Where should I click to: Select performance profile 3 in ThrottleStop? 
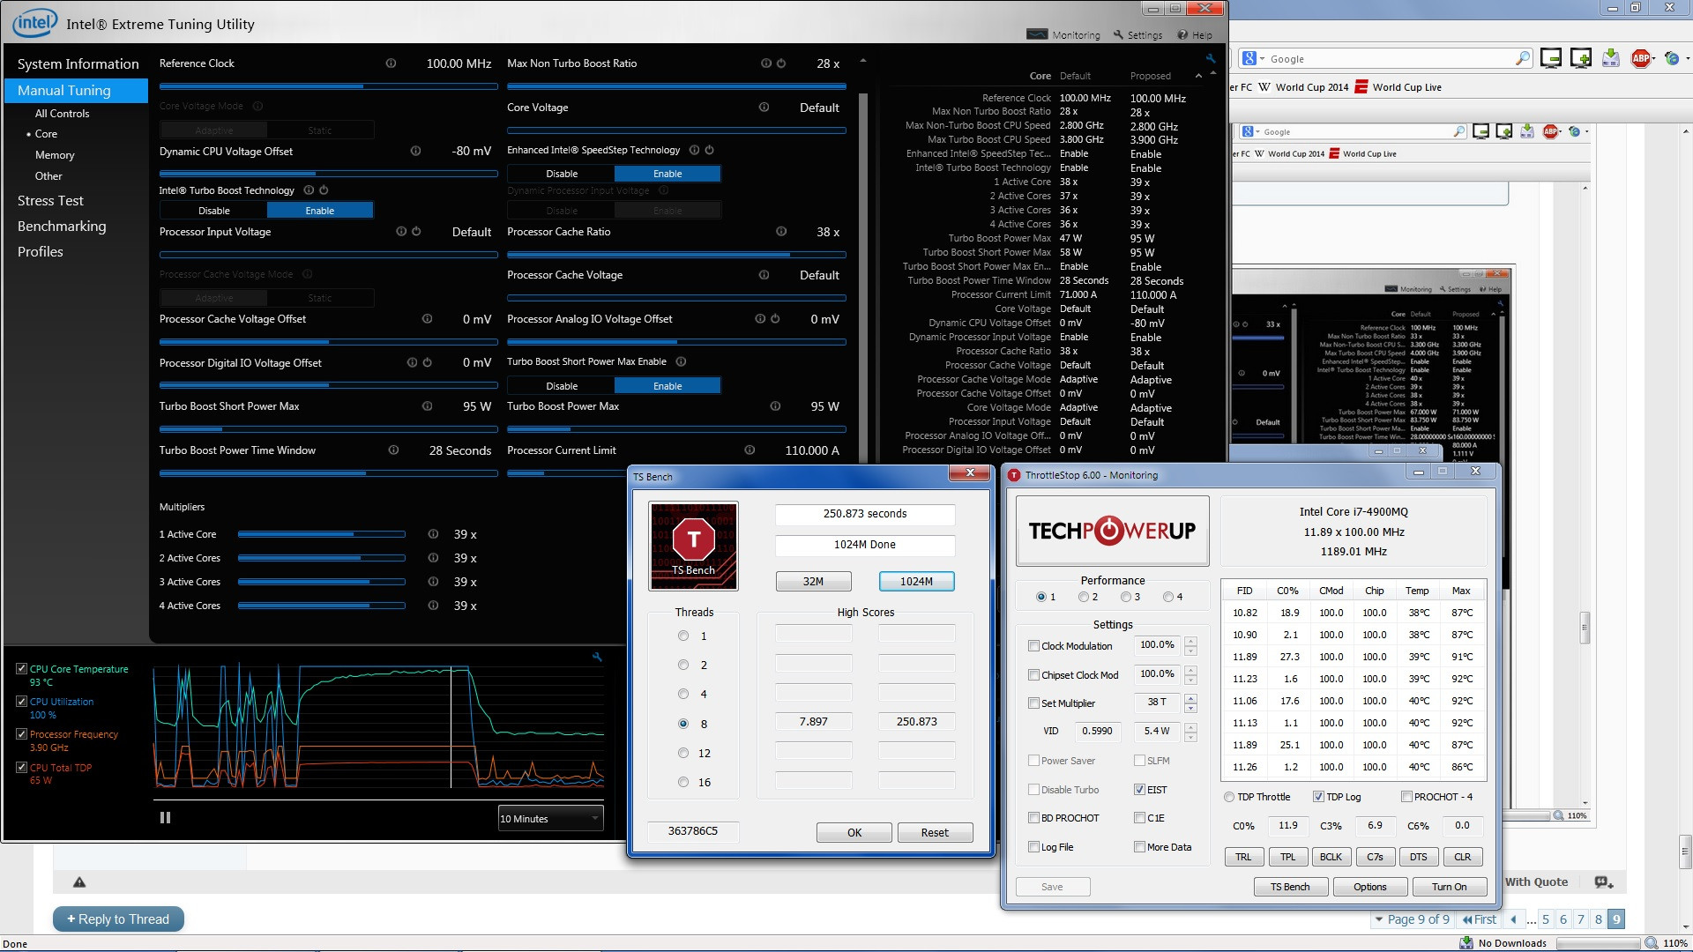coord(1126,597)
